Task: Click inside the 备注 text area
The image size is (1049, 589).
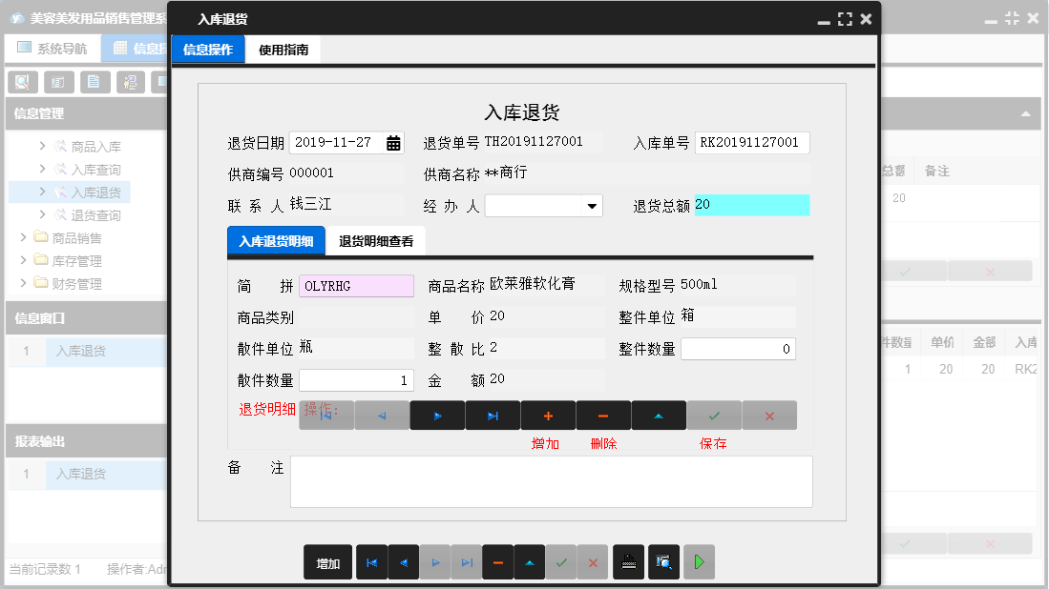Action: pyautogui.click(x=551, y=481)
